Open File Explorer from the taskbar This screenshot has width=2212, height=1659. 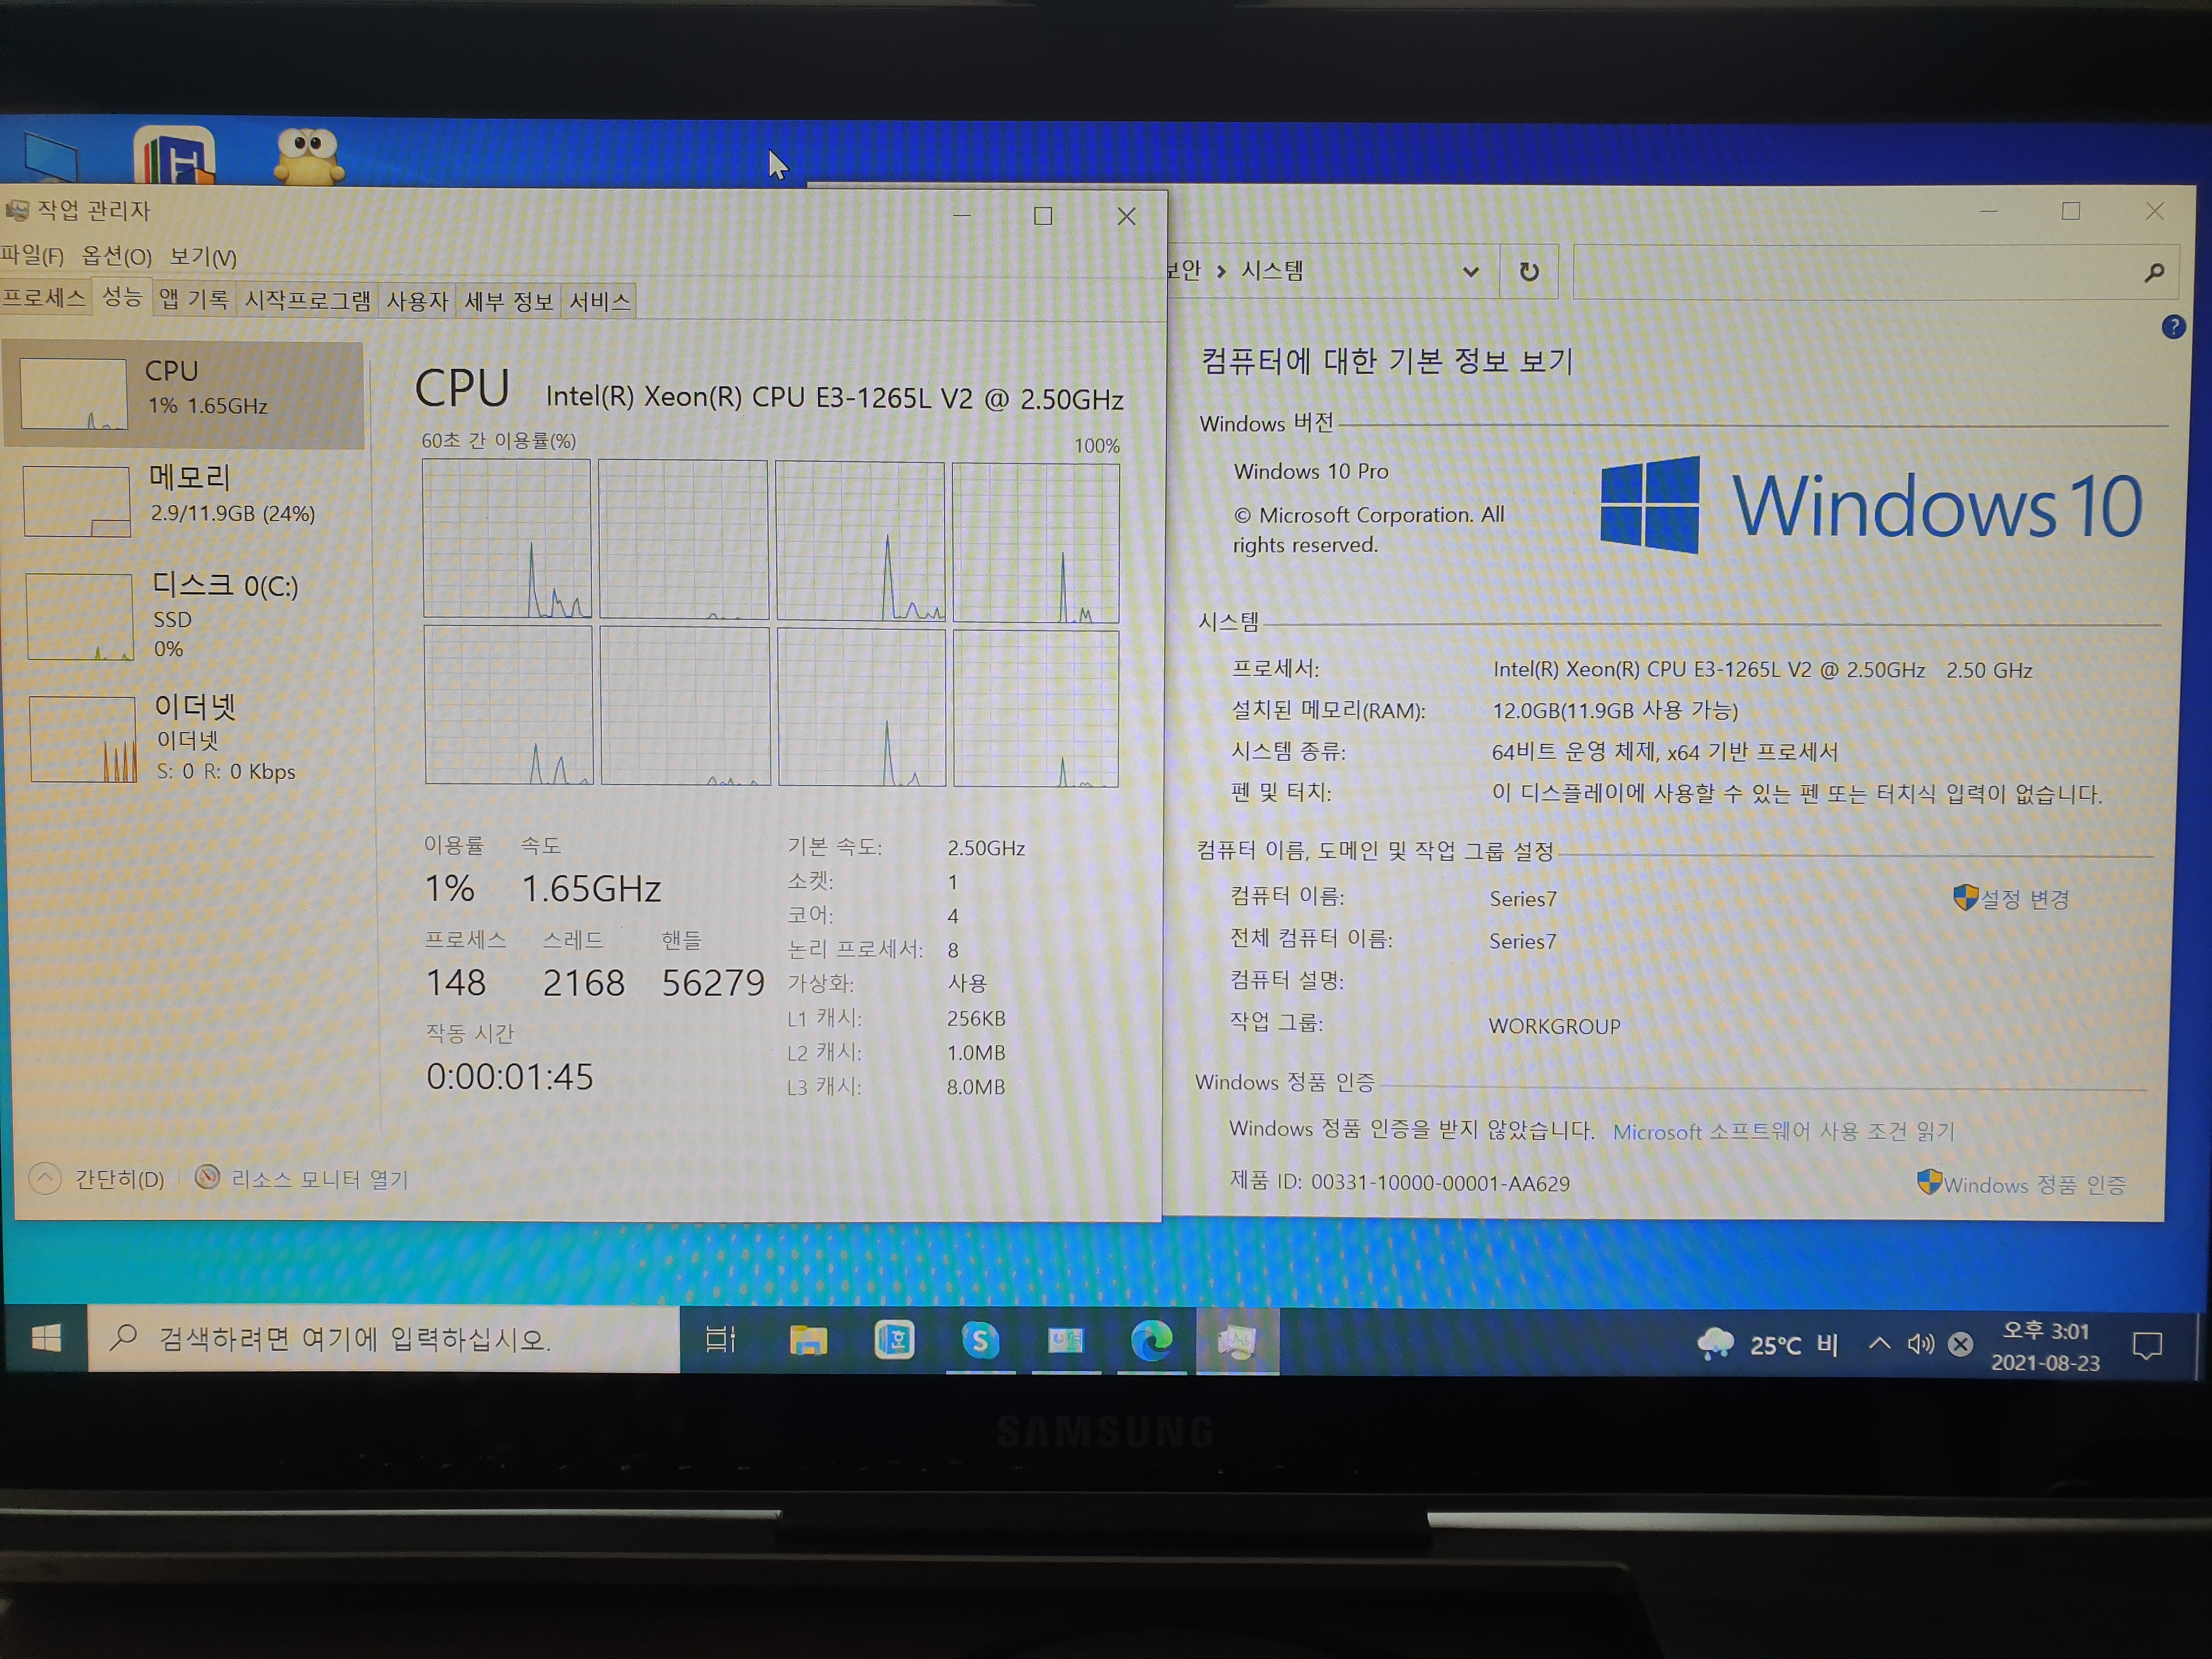(808, 1340)
